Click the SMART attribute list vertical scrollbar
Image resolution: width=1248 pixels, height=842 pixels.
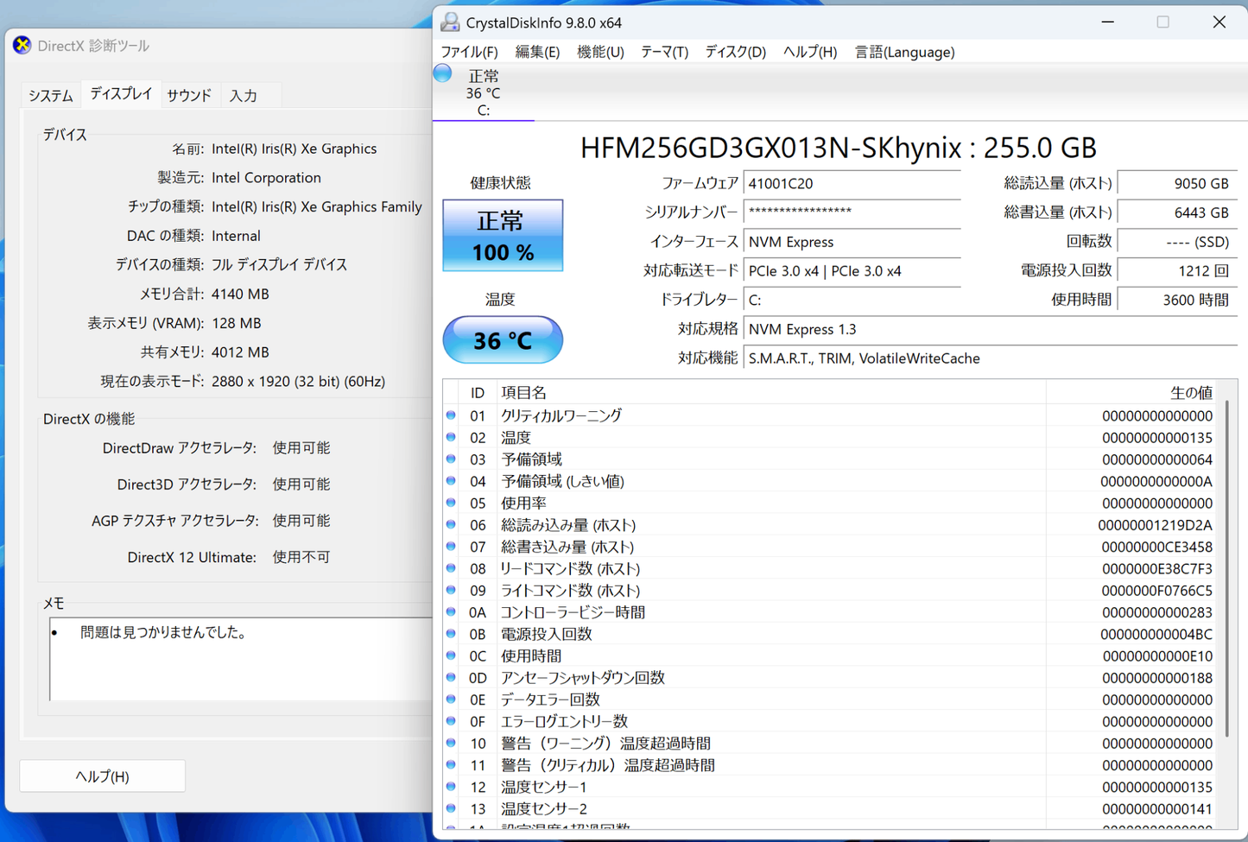pyautogui.click(x=1227, y=570)
